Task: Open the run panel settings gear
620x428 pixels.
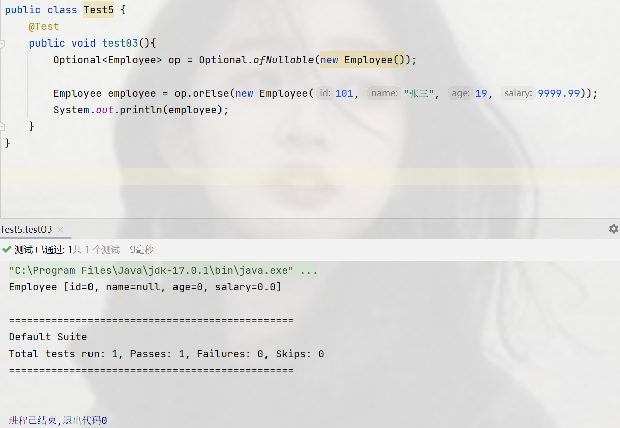Action: pos(613,229)
